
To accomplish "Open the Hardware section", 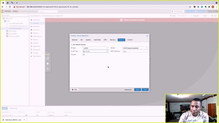I will 36,27.
